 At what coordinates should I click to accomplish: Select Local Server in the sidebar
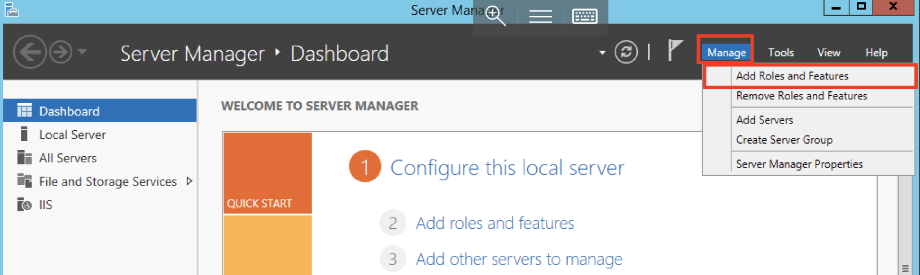pos(100,134)
